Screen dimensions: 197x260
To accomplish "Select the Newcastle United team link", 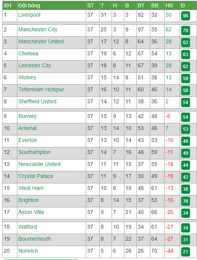I will pyautogui.click(x=39, y=164).
